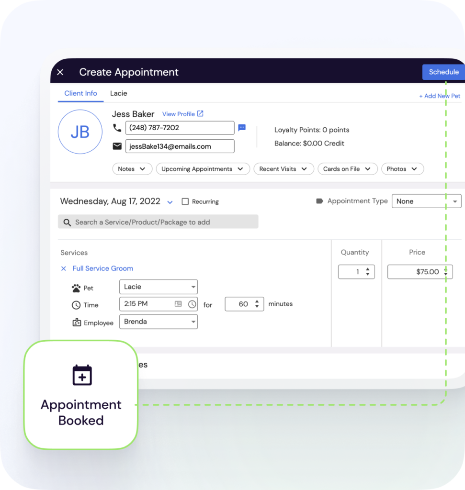Click the search magnifier icon

[67, 222]
